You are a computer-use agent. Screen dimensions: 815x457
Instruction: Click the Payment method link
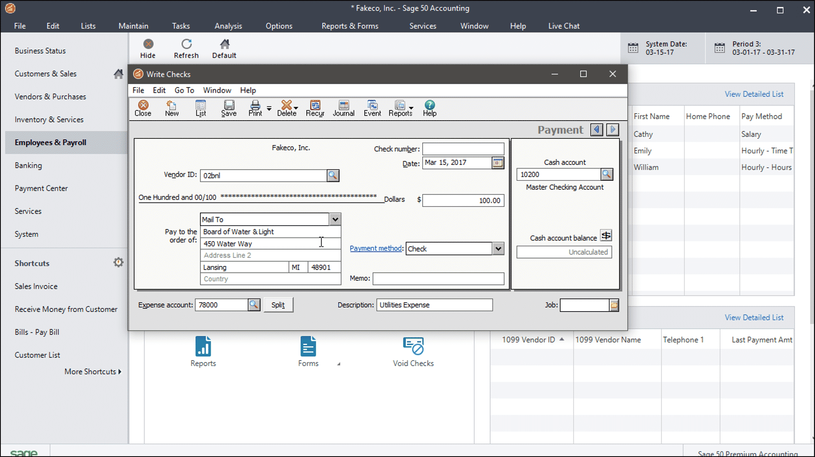(376, 248)
